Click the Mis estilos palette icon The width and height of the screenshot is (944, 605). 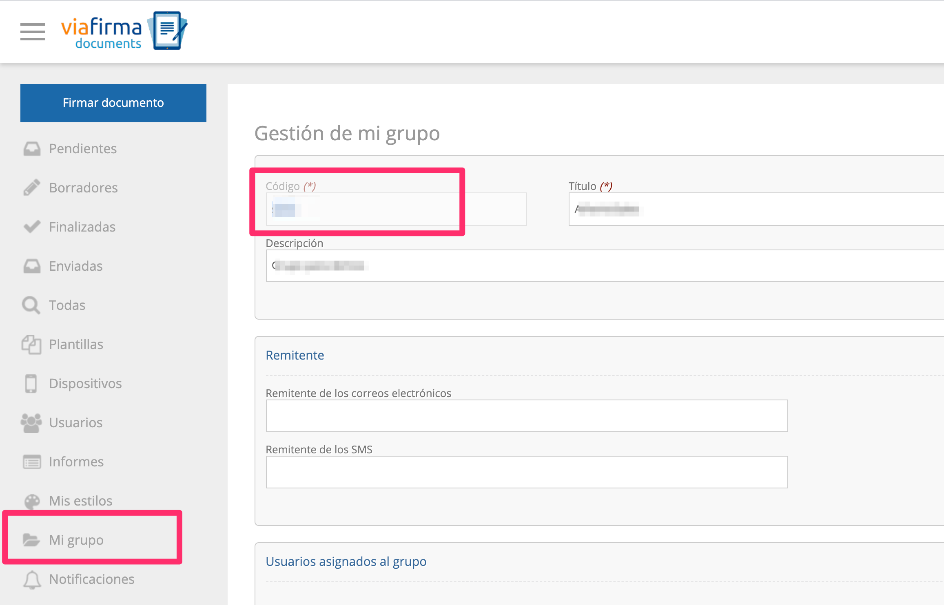coord(32,501)
